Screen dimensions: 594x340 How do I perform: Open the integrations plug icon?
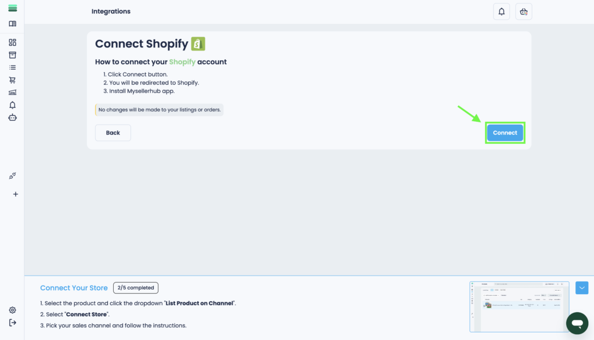13,176
